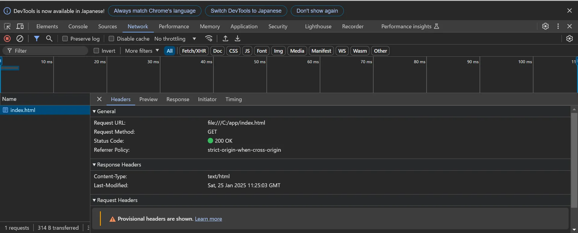
Task: Stop recording network log
Action: [7, 39]
